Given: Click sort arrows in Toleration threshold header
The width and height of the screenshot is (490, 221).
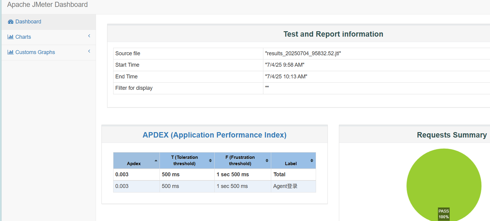Looking at the screenshot, I should [x=210, y=161].
